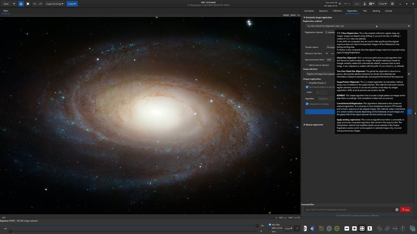Click the zoom to fit icon
This screenshot has height=234, width=417.
tap(362, 228)
